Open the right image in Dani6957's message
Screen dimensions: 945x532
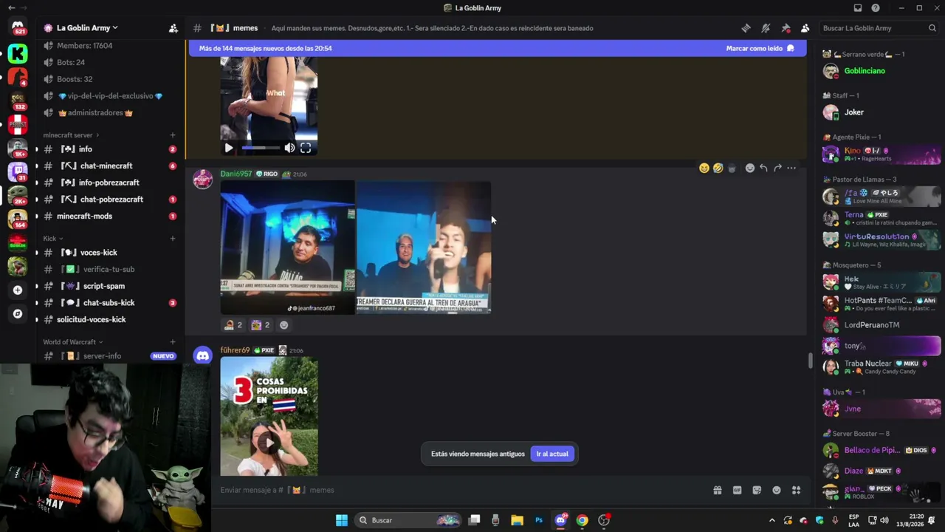pyautogui.click(x=424, y=248)
